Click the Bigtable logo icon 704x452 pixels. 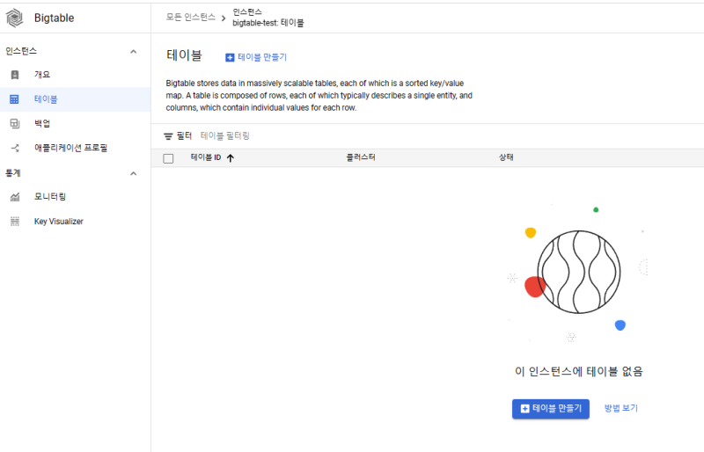(x=14, y=18)
